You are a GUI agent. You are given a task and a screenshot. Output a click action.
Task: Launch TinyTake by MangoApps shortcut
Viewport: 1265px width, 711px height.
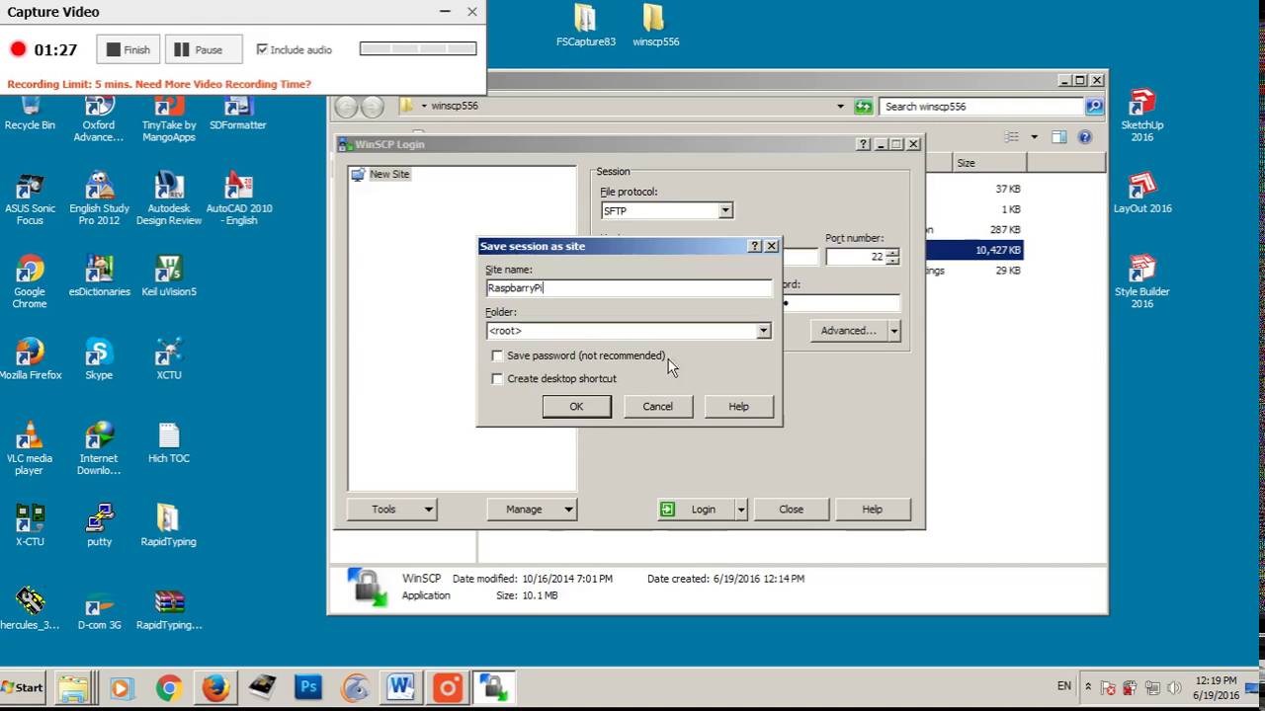tap(169, 118)
